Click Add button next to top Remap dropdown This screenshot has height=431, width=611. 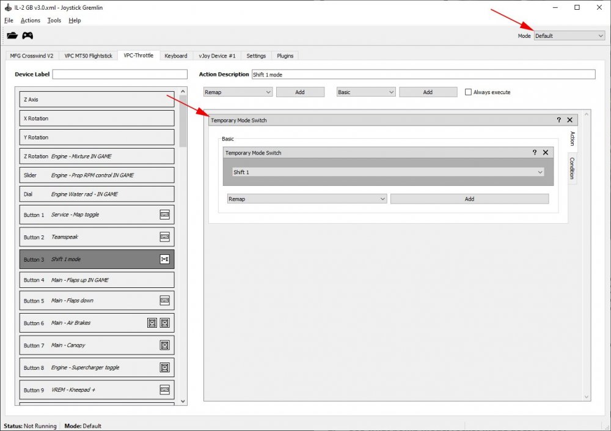[300, 92]
